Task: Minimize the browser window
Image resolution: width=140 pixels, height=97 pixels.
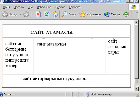Action: pyautogui.click(x=127, y=1)
